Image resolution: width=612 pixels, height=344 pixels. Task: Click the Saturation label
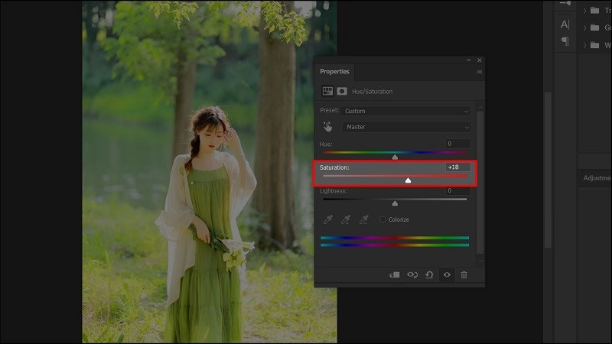[x=334, y=167]
